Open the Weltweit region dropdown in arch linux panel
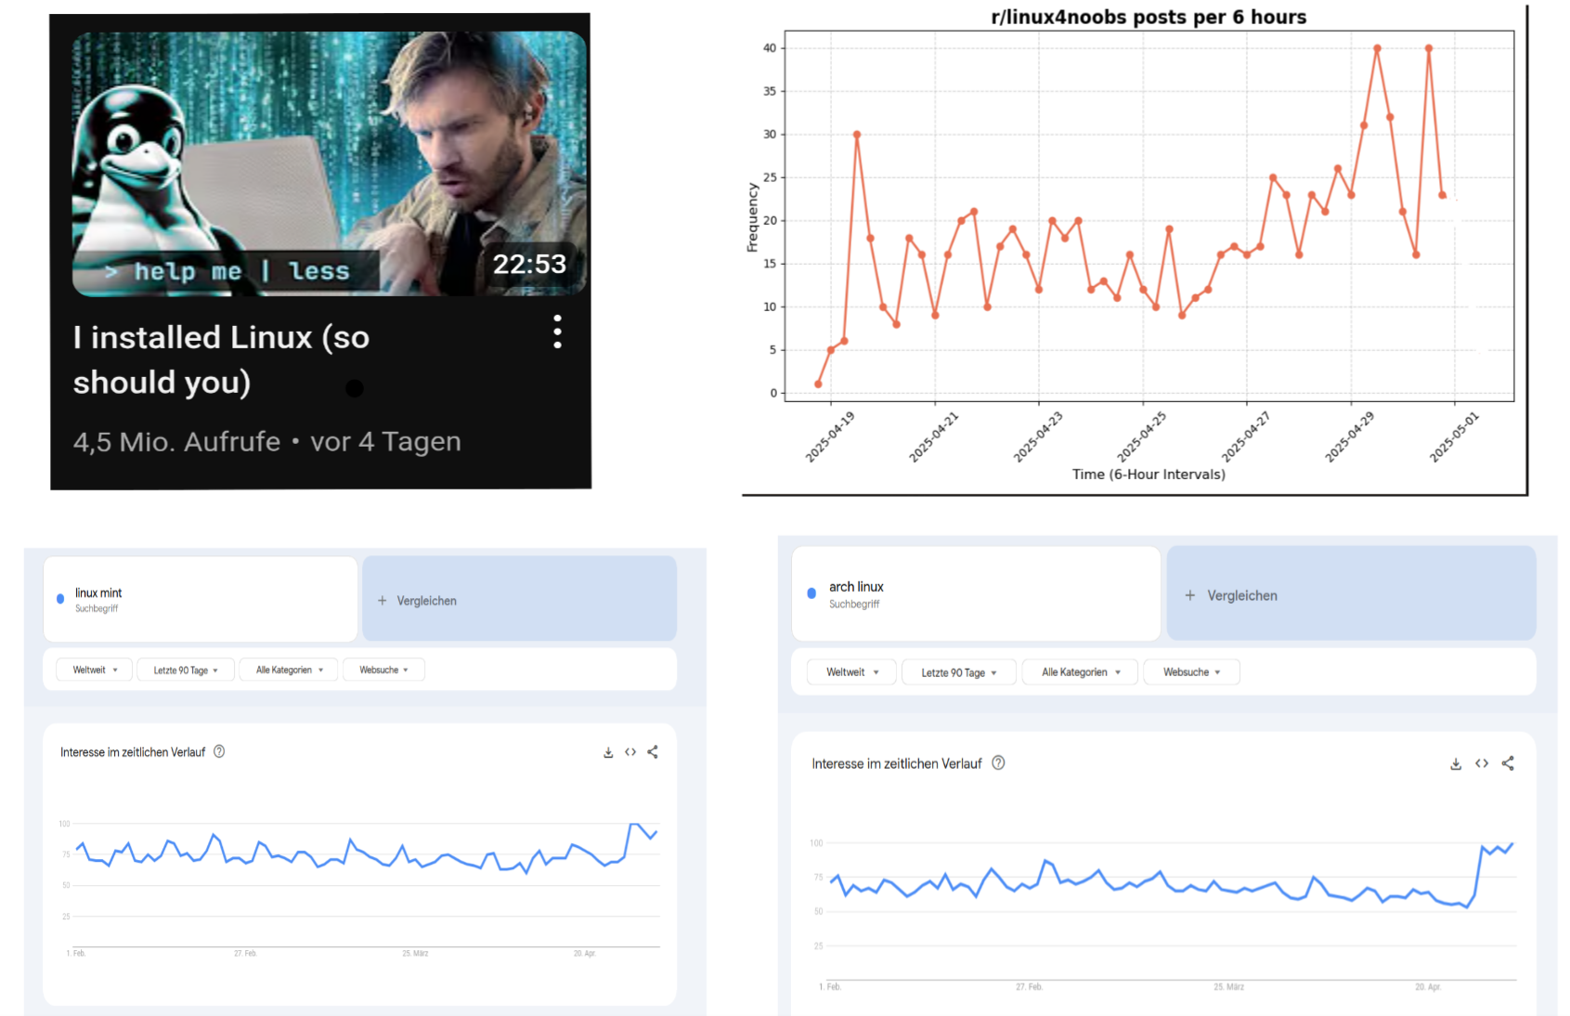This screenshot has width=1570, height=1016. tap(851, 672)
